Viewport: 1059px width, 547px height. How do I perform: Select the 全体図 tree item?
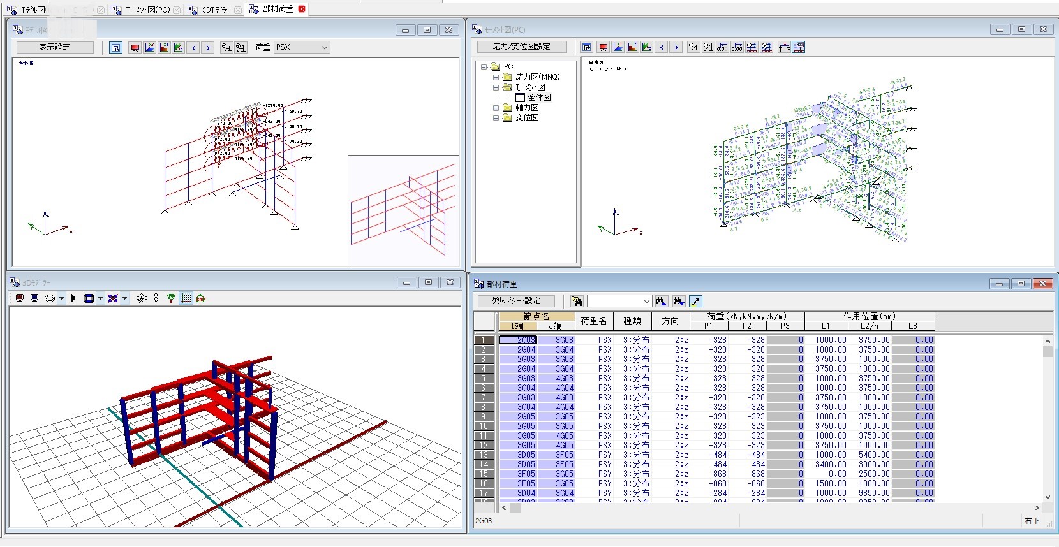538,98
